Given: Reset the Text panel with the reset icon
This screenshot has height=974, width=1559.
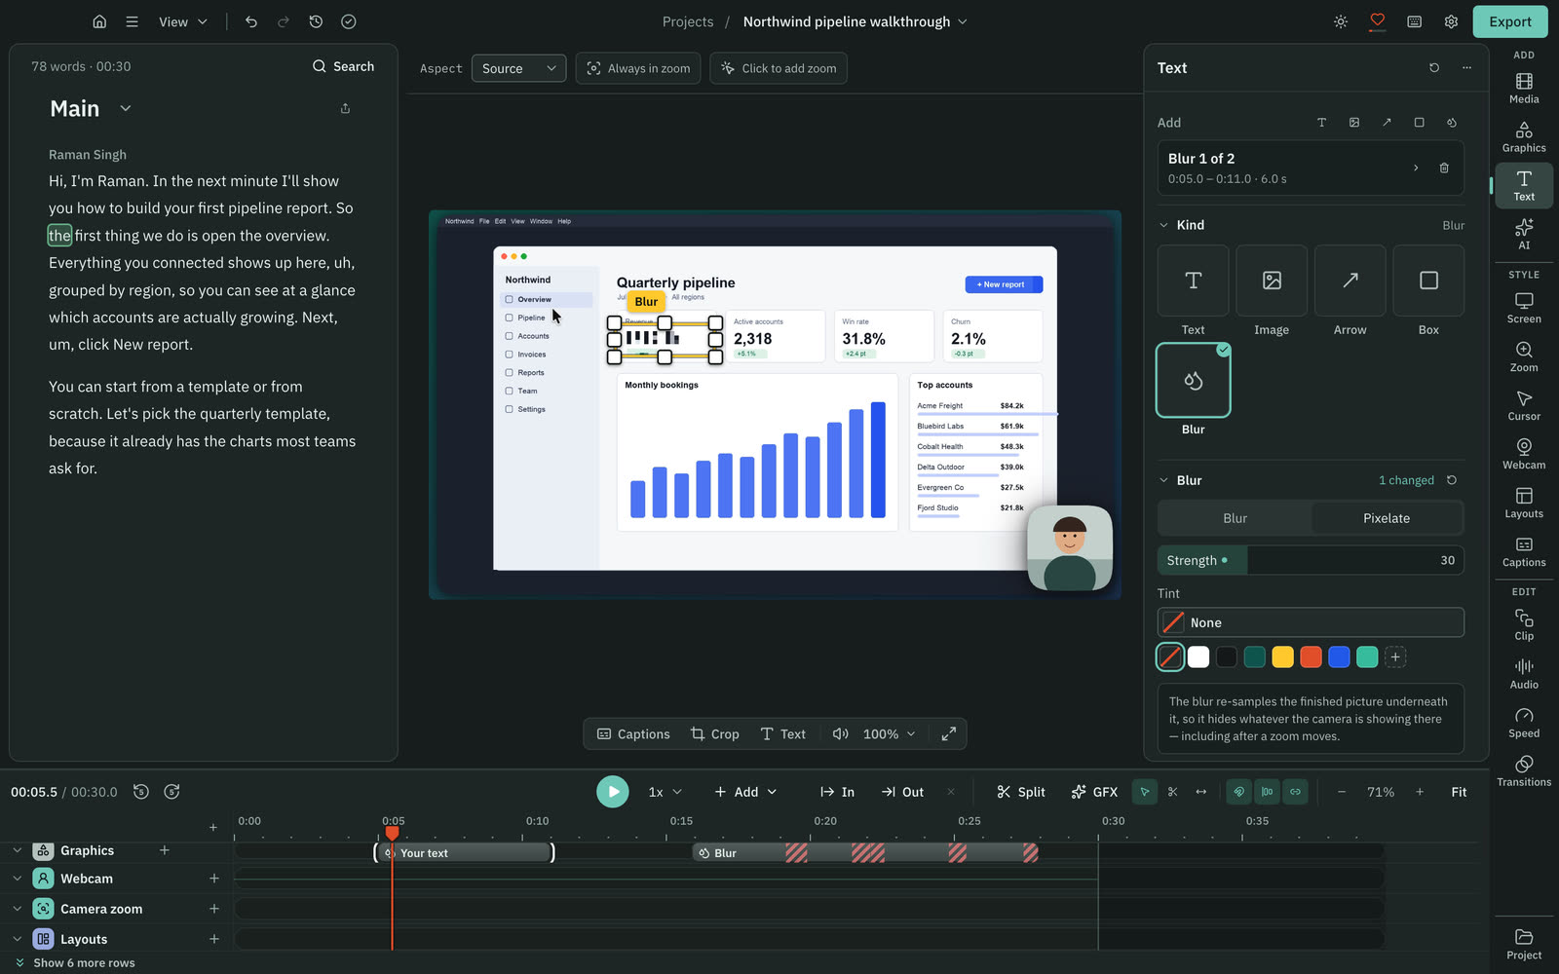Looking at the screenshot, I should (x=1434, y=68).
